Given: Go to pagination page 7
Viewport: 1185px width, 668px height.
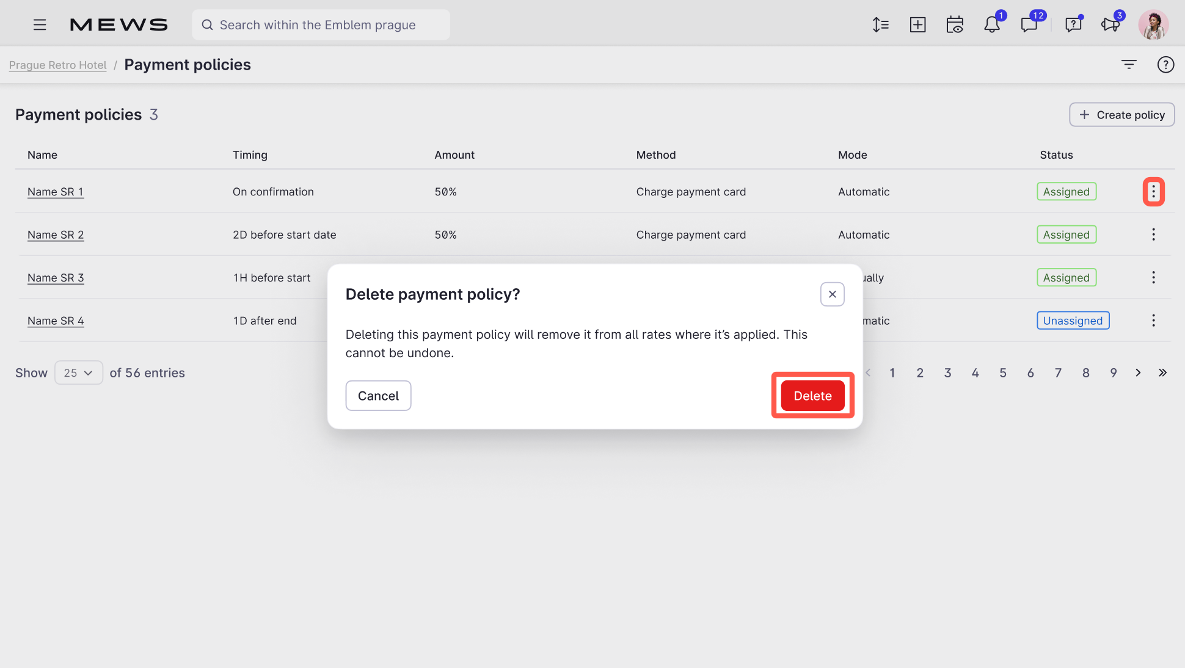Looking at the screenshot, I should coord(1058,372).
